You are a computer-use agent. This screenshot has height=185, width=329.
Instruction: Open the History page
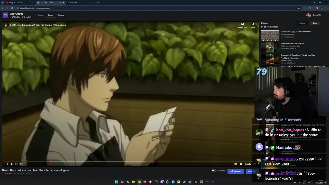61,15
